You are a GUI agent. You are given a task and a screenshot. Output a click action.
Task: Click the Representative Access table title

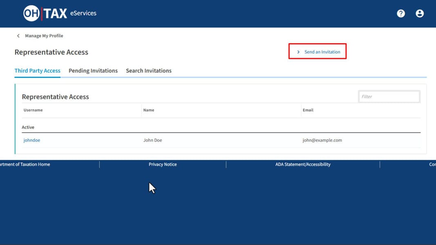(x=55, y=97)
